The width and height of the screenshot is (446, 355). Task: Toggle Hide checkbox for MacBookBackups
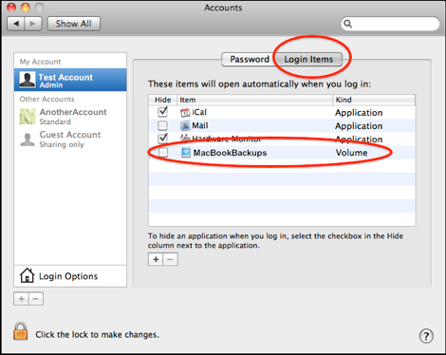tap(163, 153)
